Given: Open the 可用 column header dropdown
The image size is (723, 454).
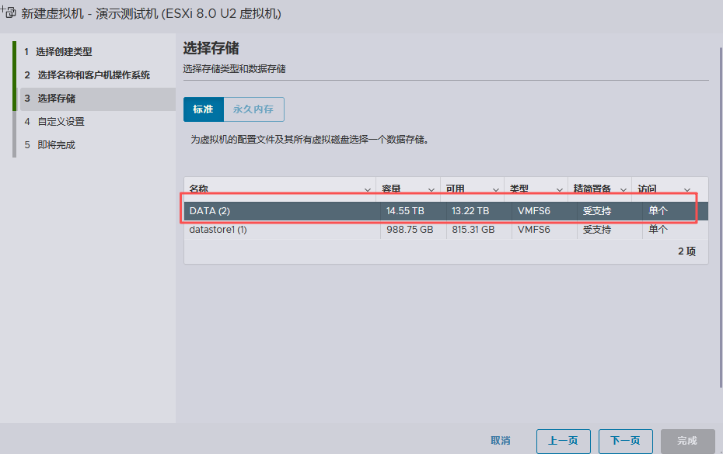Looking at the screenshot, I should [495, 189].
